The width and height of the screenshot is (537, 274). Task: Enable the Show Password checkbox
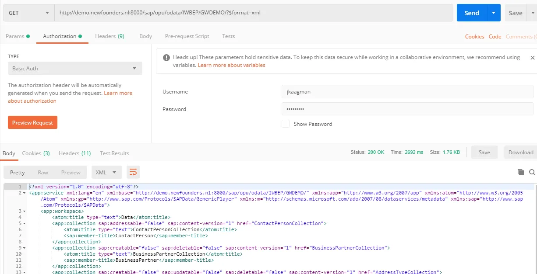coord(286,124)
